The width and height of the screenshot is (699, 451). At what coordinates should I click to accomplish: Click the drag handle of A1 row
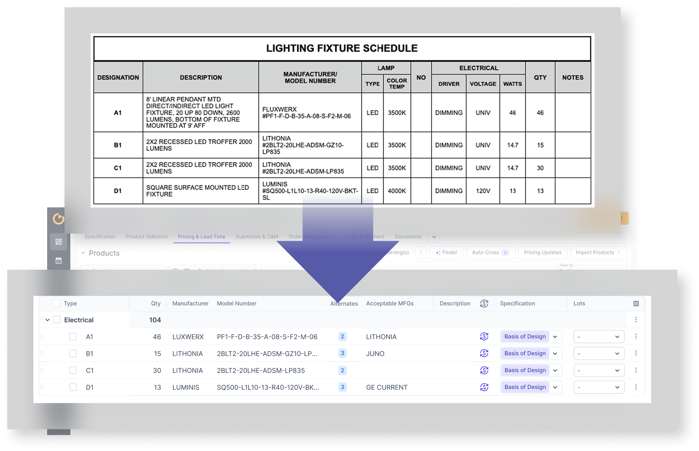42,336
